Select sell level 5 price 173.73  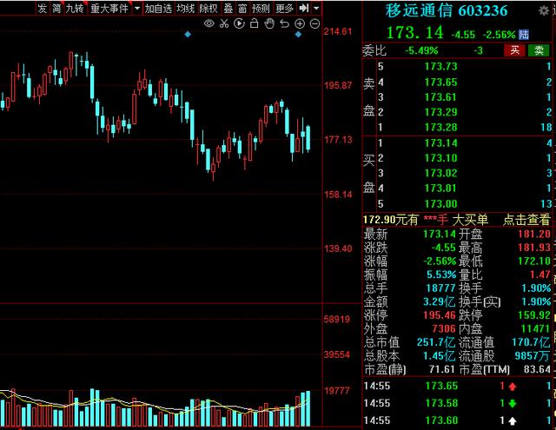point(440,66)
